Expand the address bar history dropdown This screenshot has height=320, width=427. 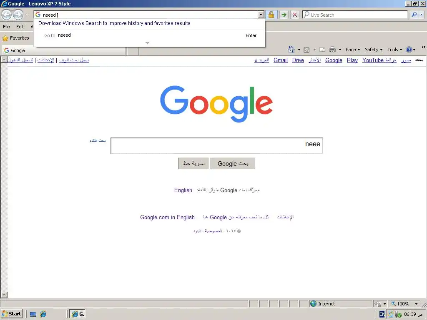point(261,15)
